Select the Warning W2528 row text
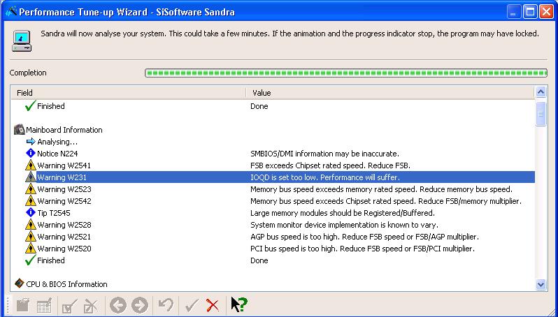The height and width of the screenshot is (317, 558). (x=64, y=225)
